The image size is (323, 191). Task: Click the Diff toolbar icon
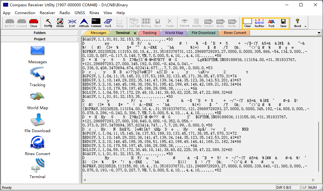coord(72,23)
